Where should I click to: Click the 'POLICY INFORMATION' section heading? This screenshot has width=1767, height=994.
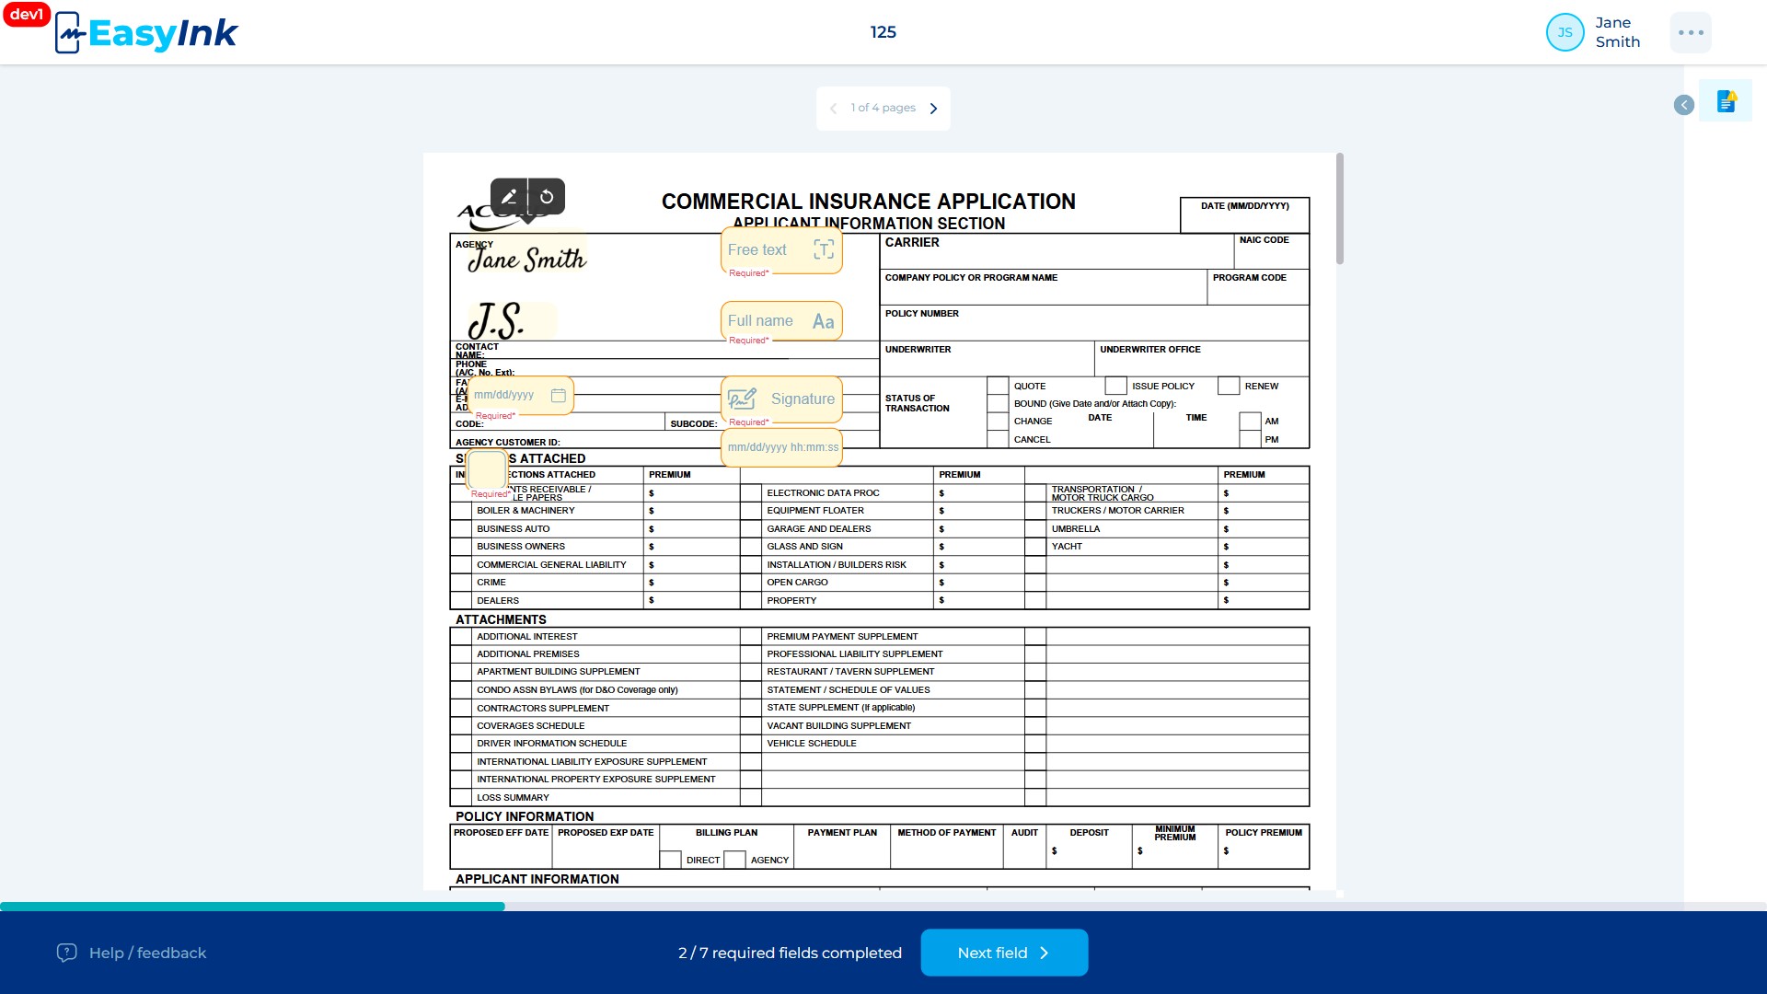[525, 816]
